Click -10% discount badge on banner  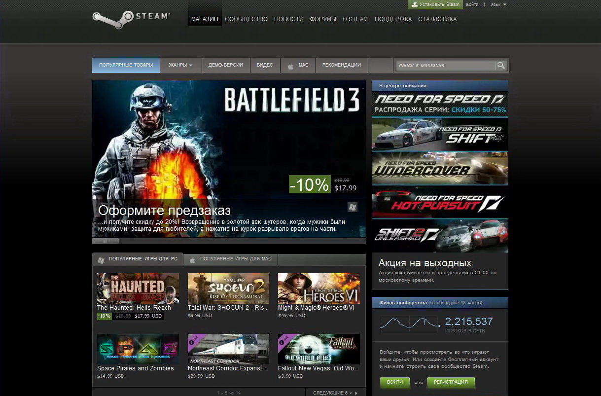coord(310,184)
